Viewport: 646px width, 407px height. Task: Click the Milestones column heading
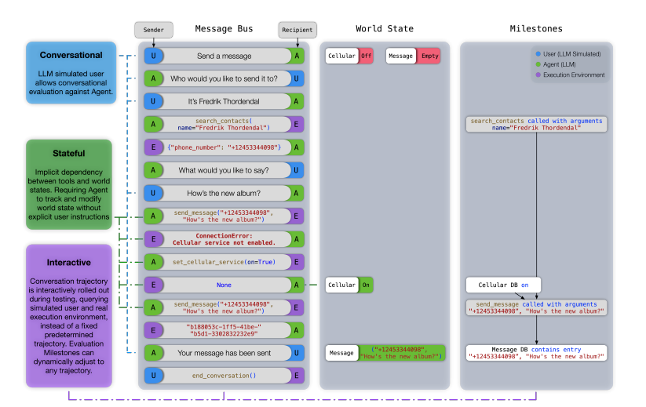click(x=536, y=29)
